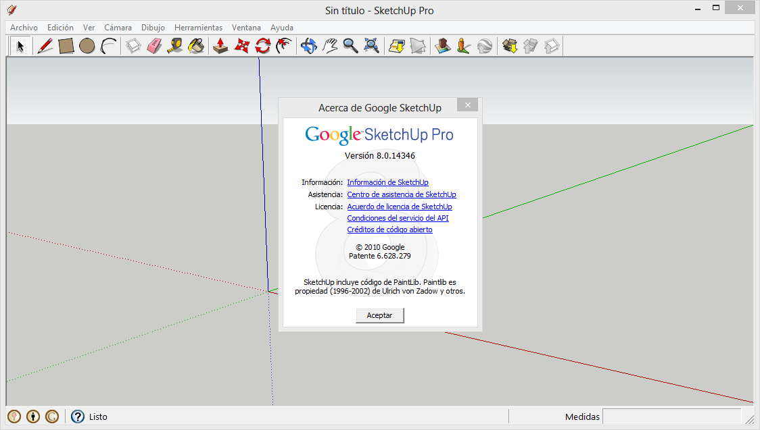Close the Acerca de Google SketchUp dialog
Screen dimensions: 760x430
[468, 105]
